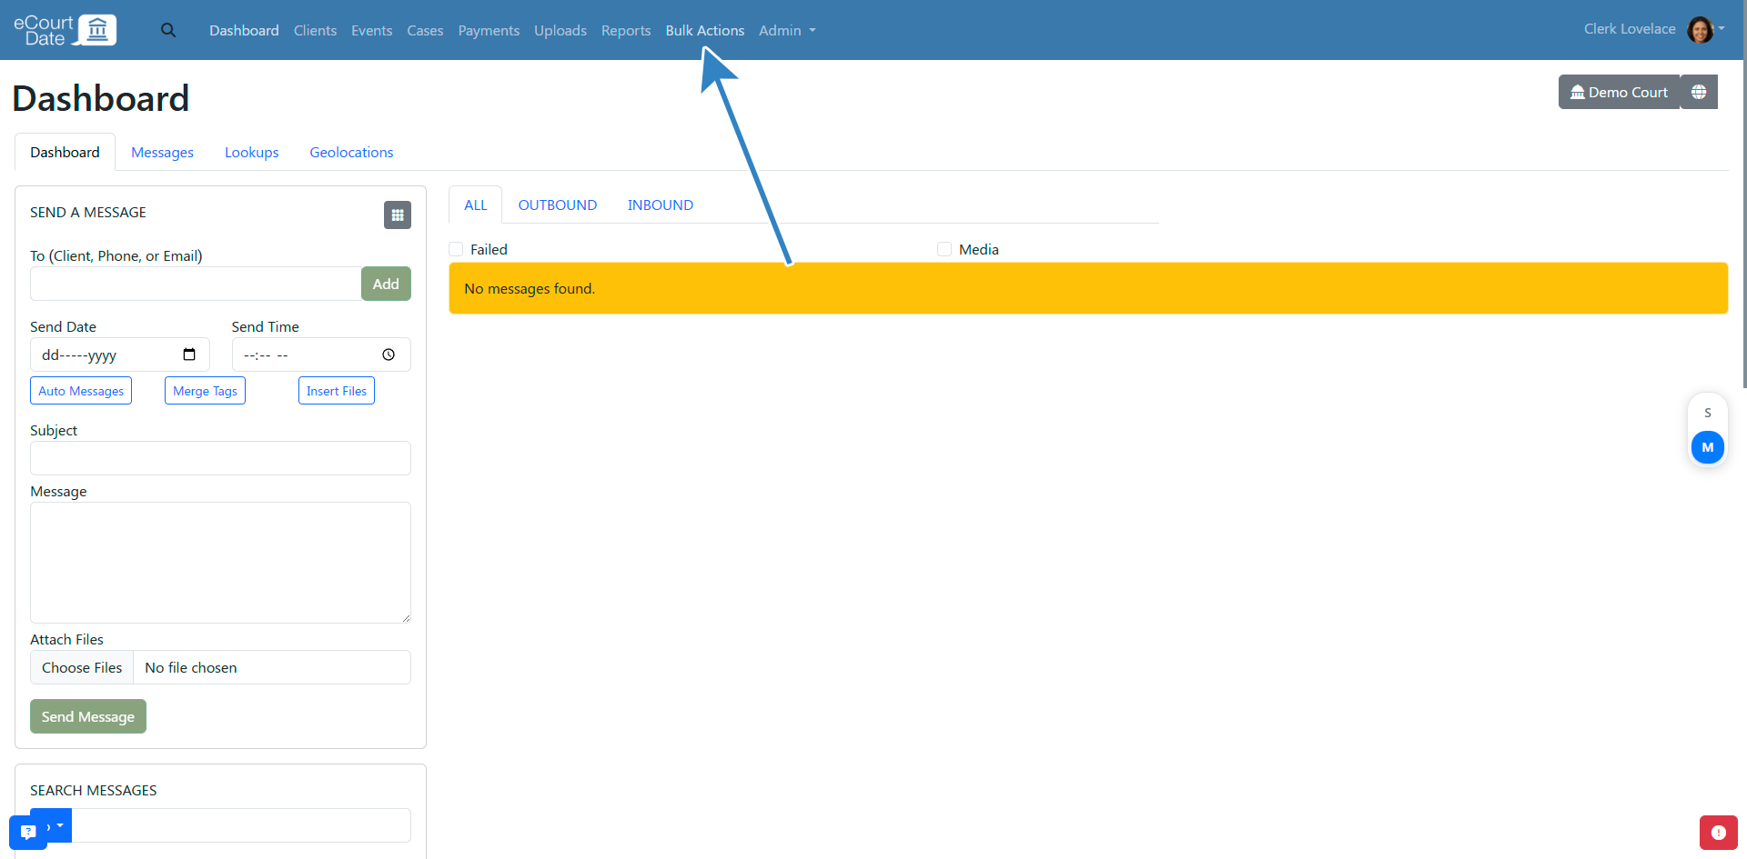
Task: Click the Insert Files button
Action: click(x=337, y=391)
